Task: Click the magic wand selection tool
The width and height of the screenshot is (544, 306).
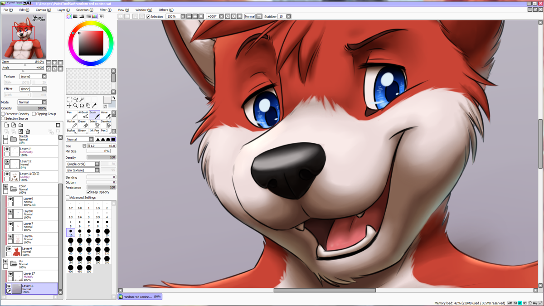Action: click(x=82, y=100)
